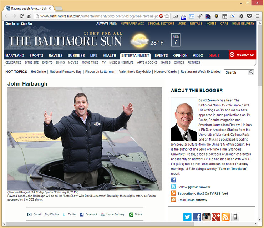Open the "Take on Television" link
This screenshot has height=228, width=264.
click(x=232, y=169)
